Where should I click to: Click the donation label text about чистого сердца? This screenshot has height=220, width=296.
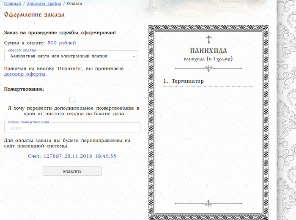(x=72, y=111)
